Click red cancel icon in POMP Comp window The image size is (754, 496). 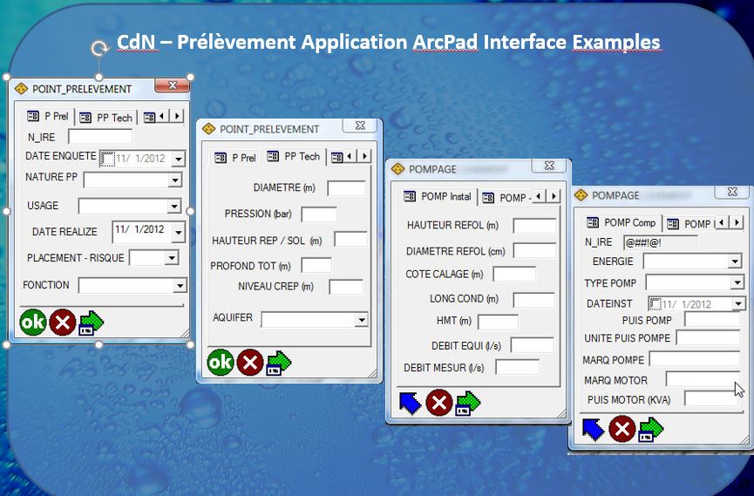622,429
